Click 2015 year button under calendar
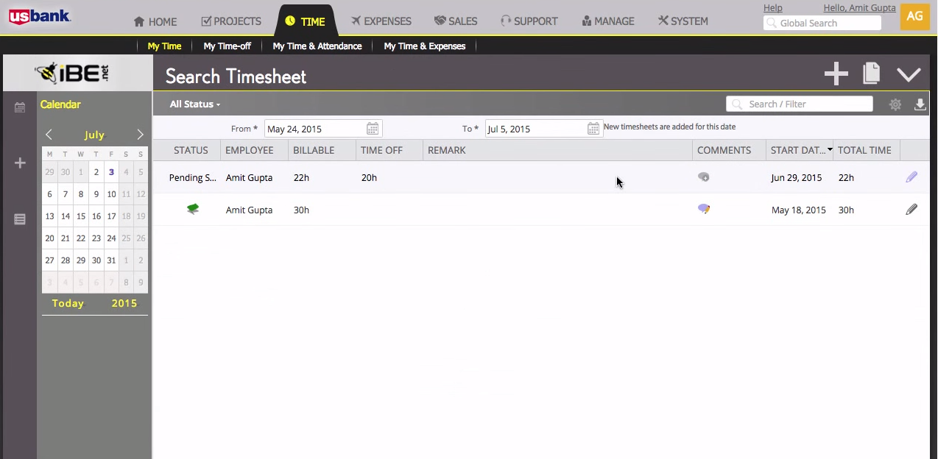This screenshot has width=938, height=459. 124,304
